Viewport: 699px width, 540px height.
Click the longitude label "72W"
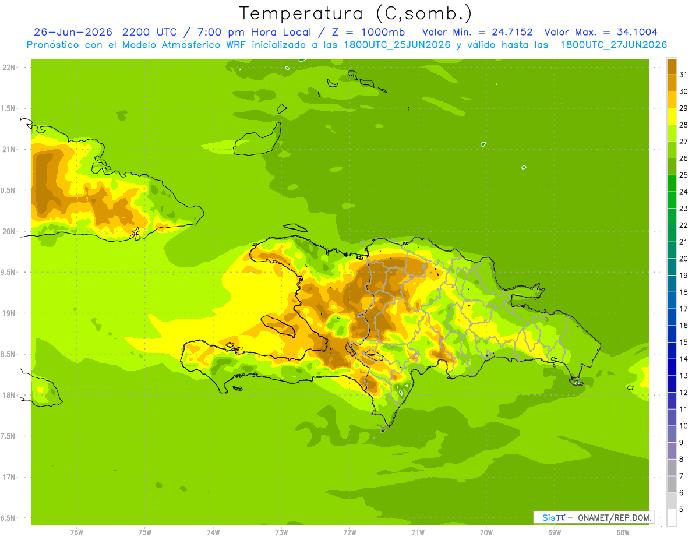click(x=349, y=532)
